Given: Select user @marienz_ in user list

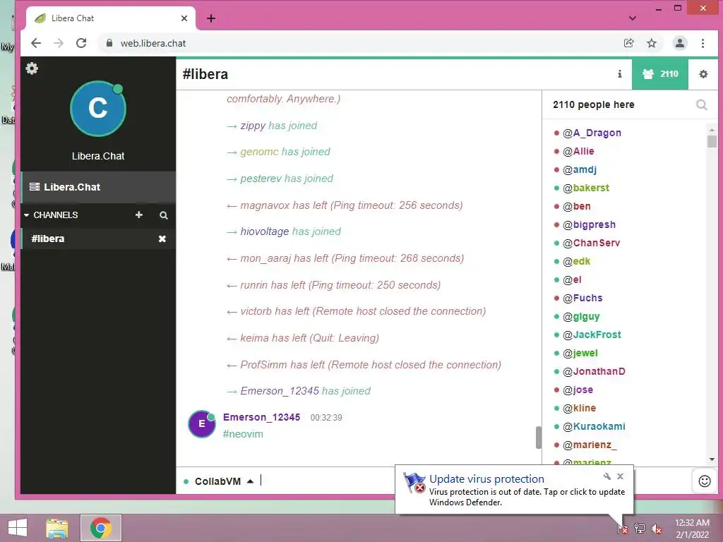Looking at the screenshot, I should coord(590,445).
